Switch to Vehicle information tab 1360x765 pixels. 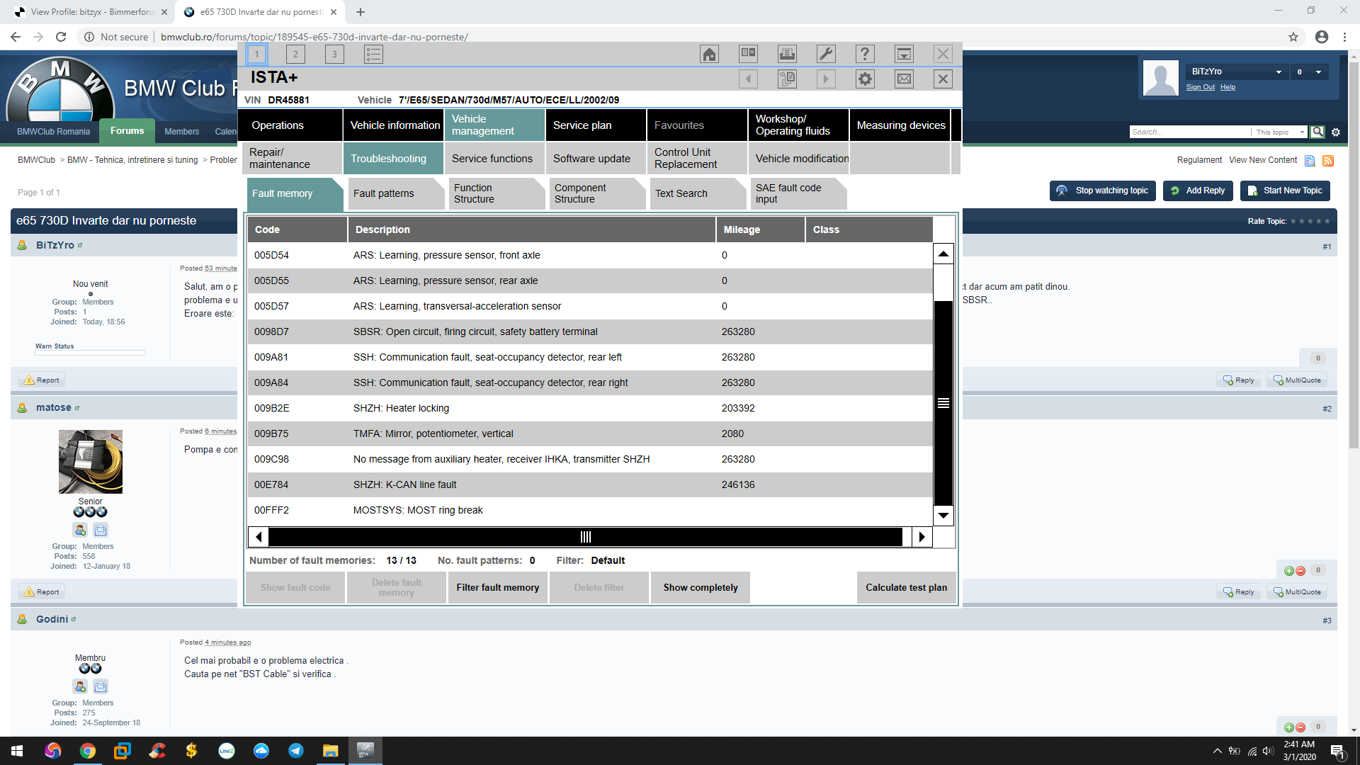(x=395, y=125)
